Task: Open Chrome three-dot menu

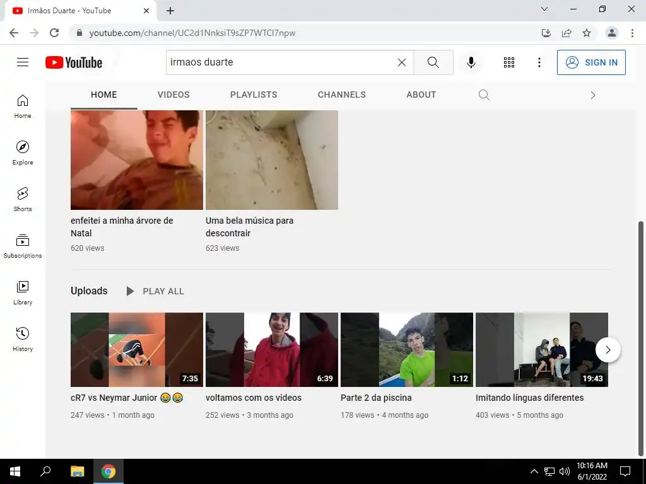Action: pyautogui.click(x=632, y=33)
